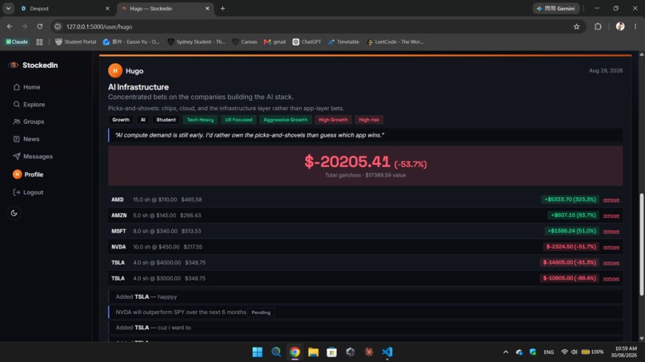Remove TSLA holding bought at $4000.00

coord(611,263)
